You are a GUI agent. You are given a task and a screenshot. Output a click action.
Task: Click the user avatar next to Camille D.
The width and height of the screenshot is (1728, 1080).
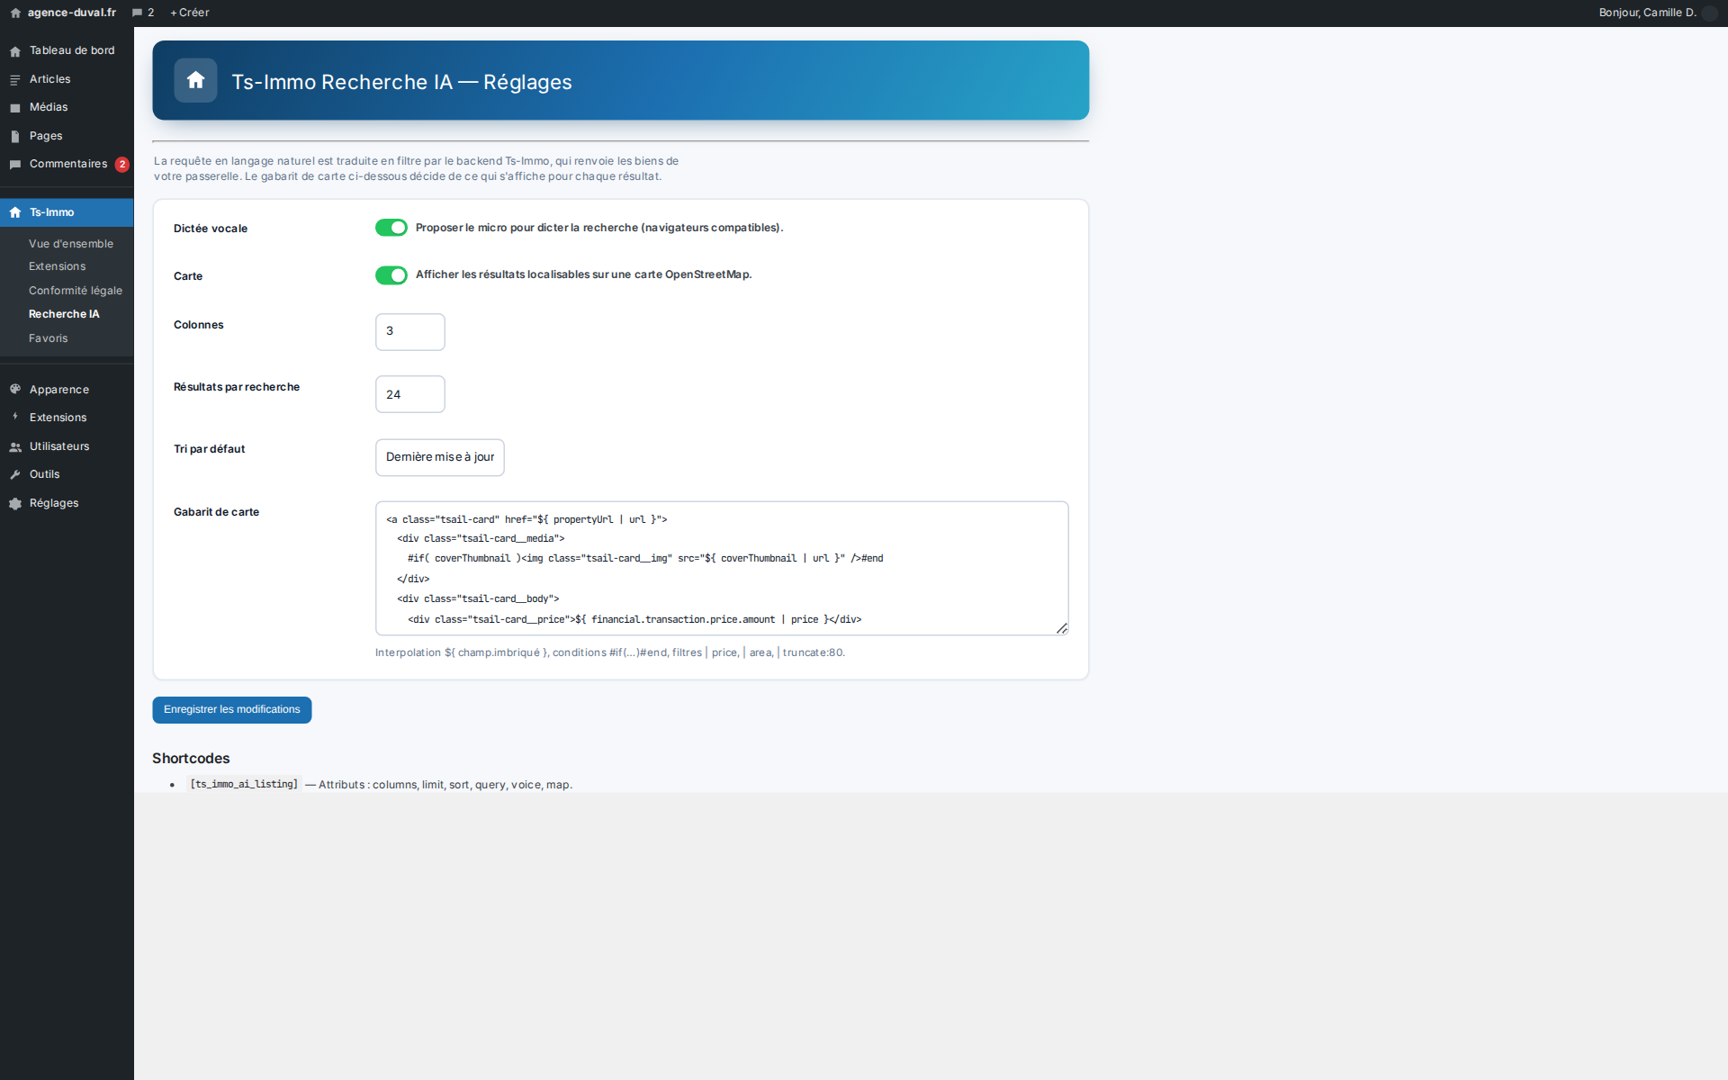click(x=1710, y=13)
